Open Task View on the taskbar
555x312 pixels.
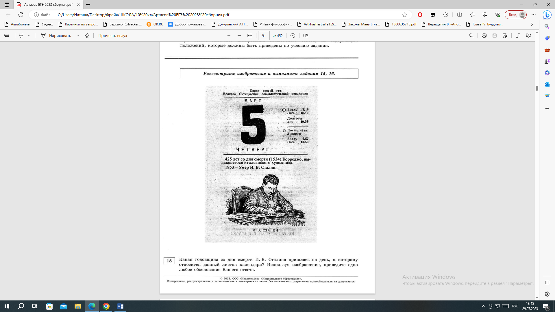[x=35, y=306]
